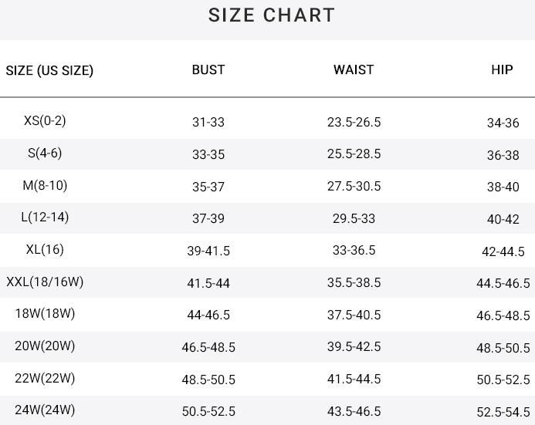The width and height of the screenshot is (535, 425).
Task: Click bust value 31-33 for XS
Action: (208, 122)
